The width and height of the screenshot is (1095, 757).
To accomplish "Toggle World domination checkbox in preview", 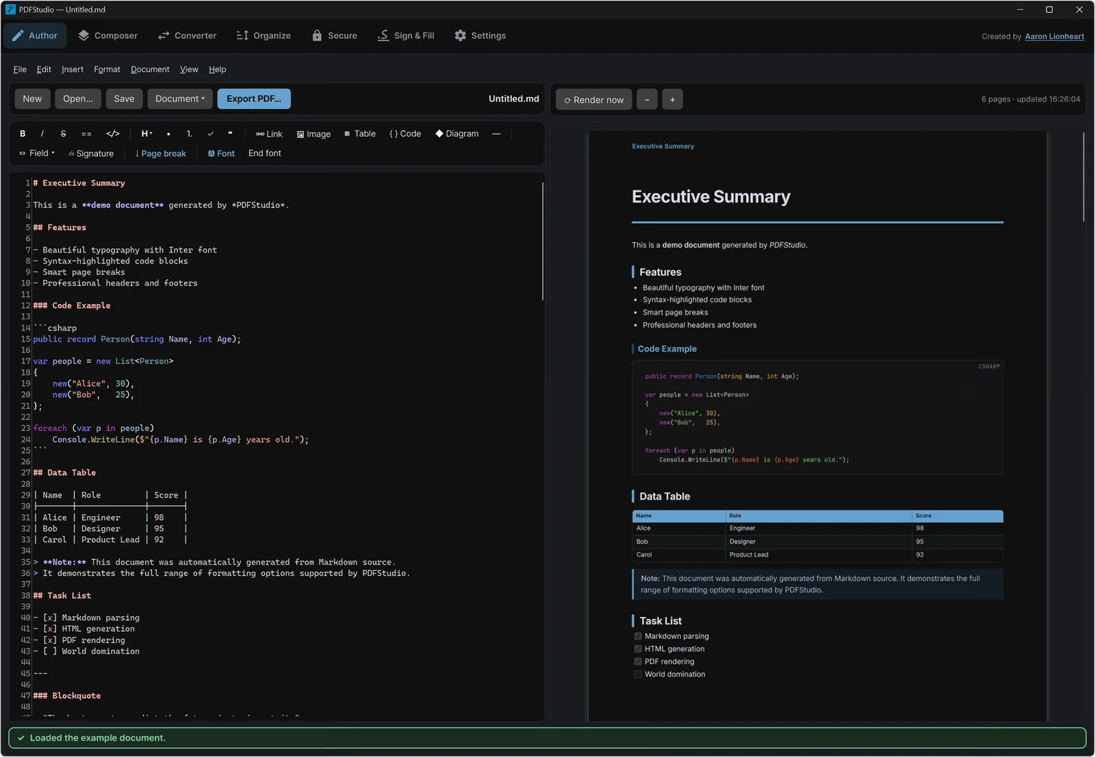I will pyautogui.click(x=638, y=674).
